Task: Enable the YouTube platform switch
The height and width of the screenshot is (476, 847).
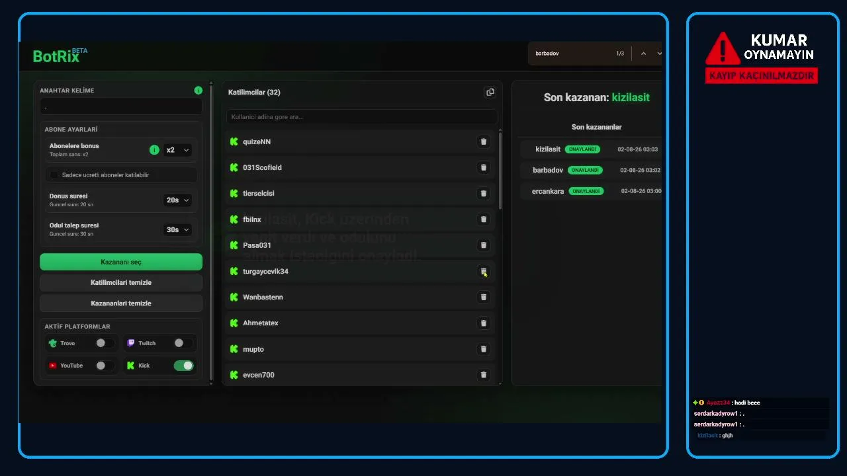Action: (x=105, y=366)
